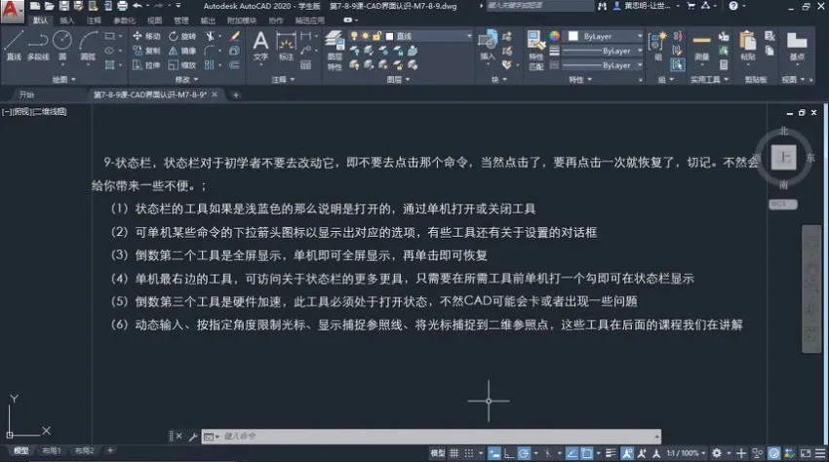829x462 pixels.
Task: Toggle dynamic input in status bar
Action: 494,453
